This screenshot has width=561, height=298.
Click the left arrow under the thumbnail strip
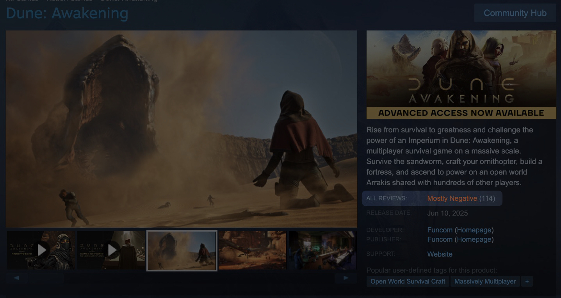coord(16,278)
